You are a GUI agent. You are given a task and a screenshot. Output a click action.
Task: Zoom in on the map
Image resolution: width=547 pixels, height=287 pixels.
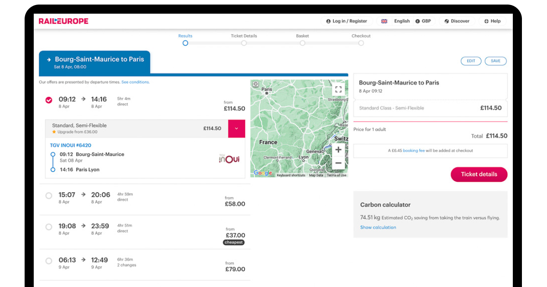(338, 149)
